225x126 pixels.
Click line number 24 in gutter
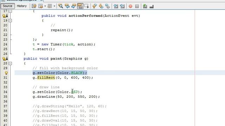click(5, 44)
